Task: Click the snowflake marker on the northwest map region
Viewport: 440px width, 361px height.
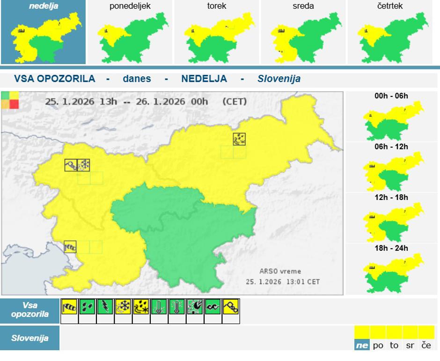Action: pyautogui.click(x=84, y=165)
